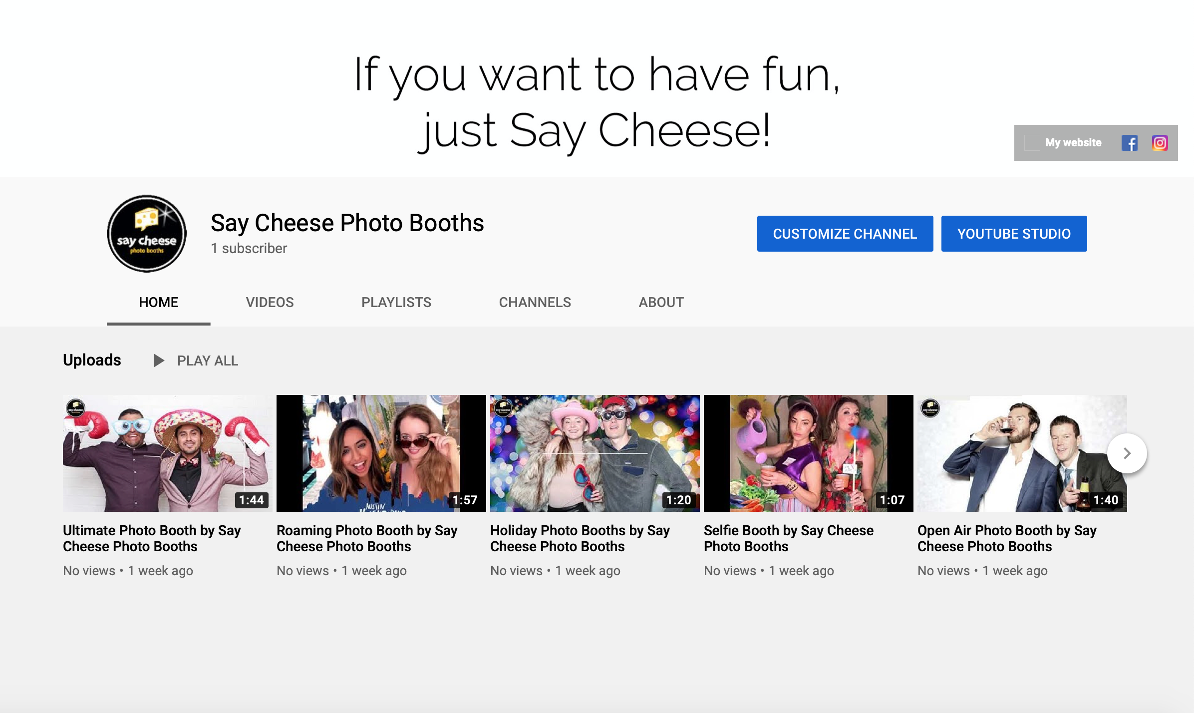The image size is (1194, 713).
Task: Select the Selfie Booth video thumbnail
Action: pyautogui.click(x=808, y=453)
